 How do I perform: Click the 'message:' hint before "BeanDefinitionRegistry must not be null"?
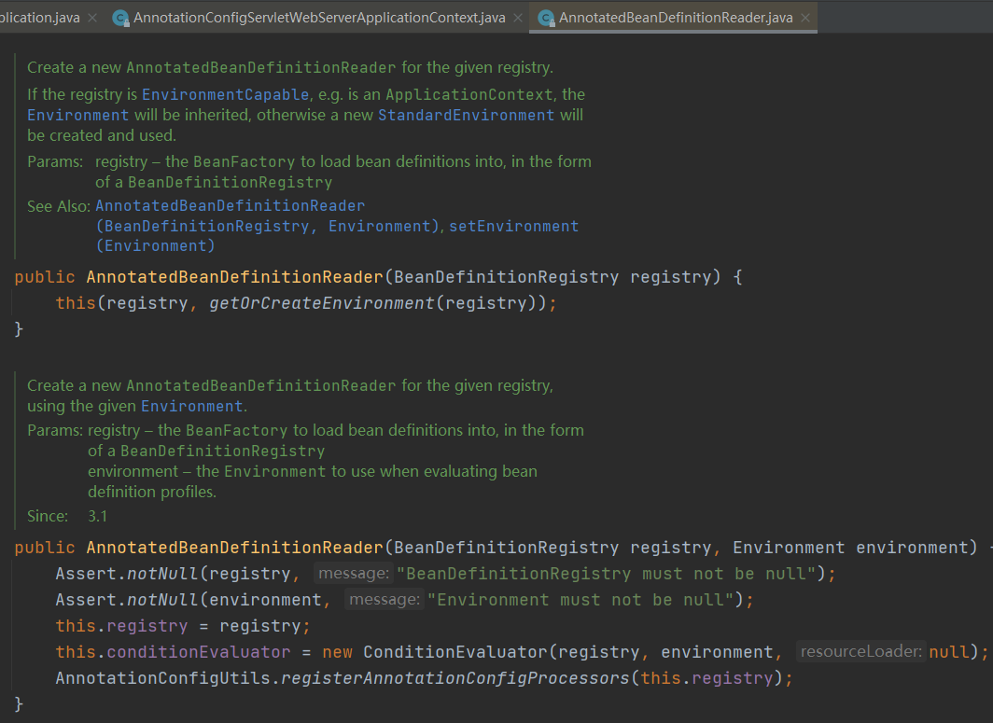[354, 574]
